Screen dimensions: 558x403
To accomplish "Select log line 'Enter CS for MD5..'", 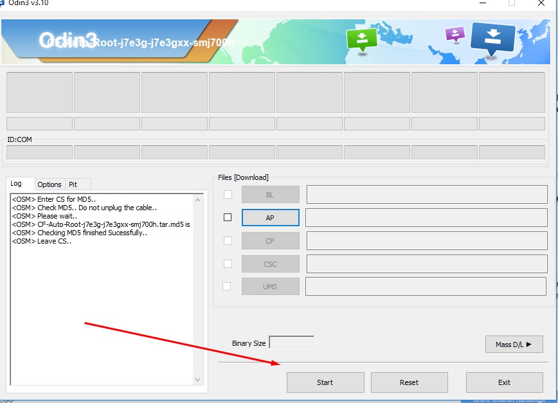I will tap(54, 199).
